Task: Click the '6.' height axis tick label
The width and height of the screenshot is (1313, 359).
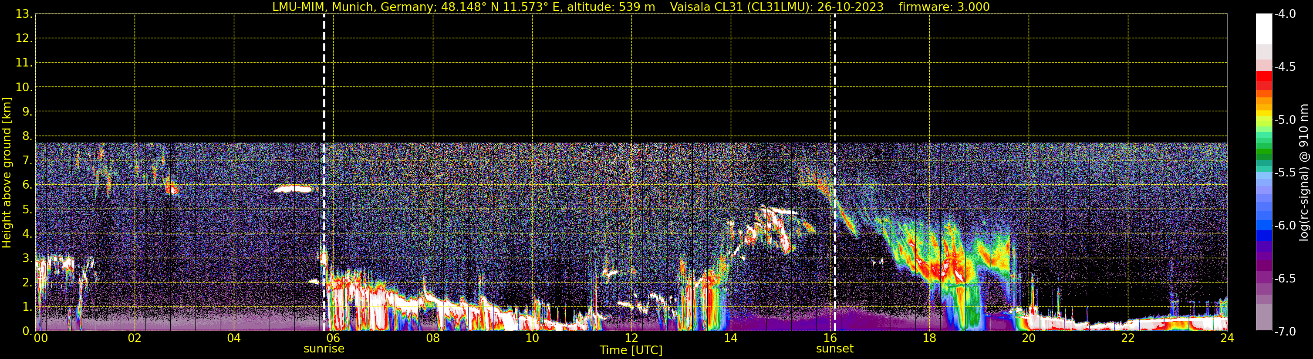Action: pos(27,185)
